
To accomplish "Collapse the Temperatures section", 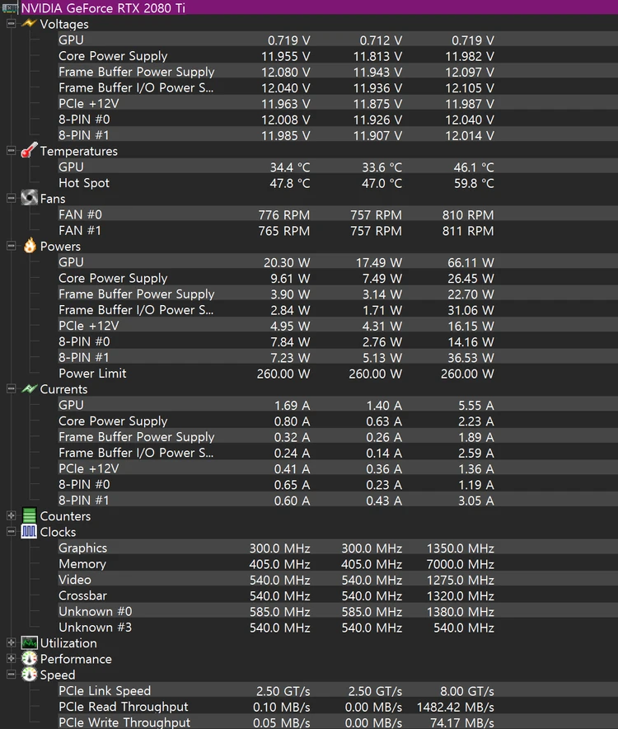I will pos(12,151).
